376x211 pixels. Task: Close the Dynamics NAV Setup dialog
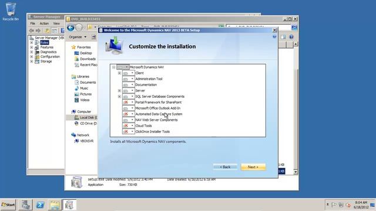click(x=274, y=30)
